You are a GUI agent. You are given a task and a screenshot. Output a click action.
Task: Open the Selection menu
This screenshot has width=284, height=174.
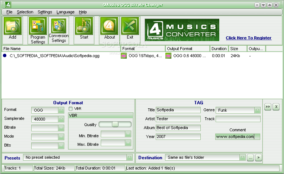25,12
